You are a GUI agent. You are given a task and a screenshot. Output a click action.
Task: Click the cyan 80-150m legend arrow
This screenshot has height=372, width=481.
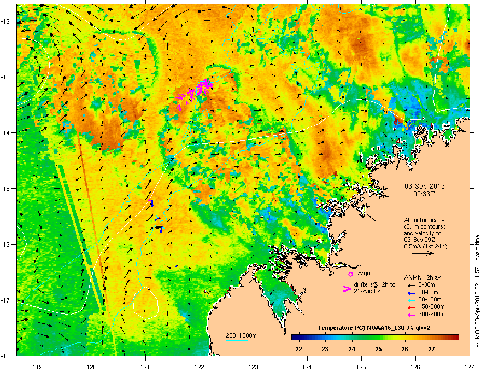coord(410,300)
